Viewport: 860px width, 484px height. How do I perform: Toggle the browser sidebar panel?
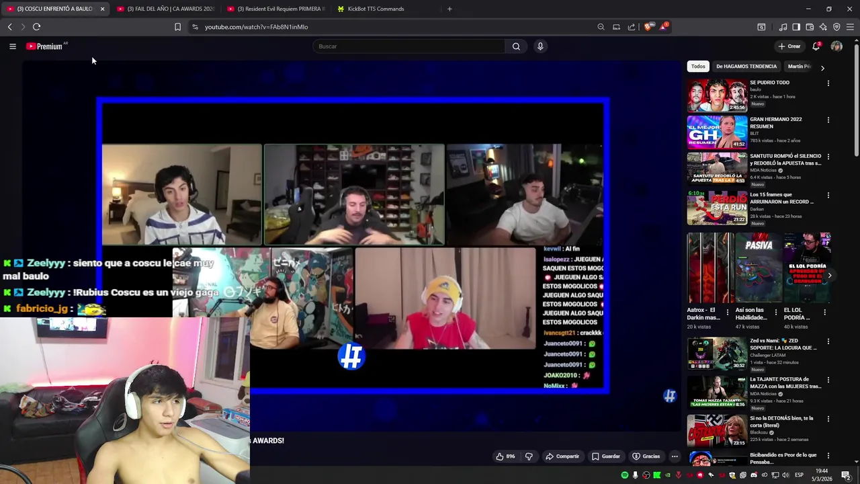pos(796,27)
